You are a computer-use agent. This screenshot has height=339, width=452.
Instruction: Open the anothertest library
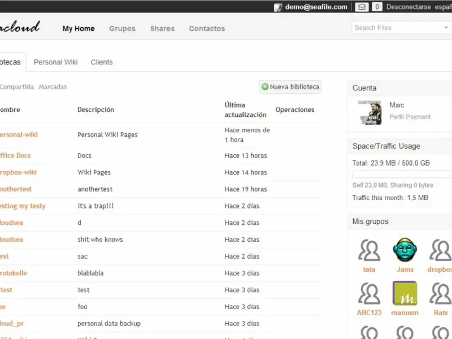click(16, 189)
